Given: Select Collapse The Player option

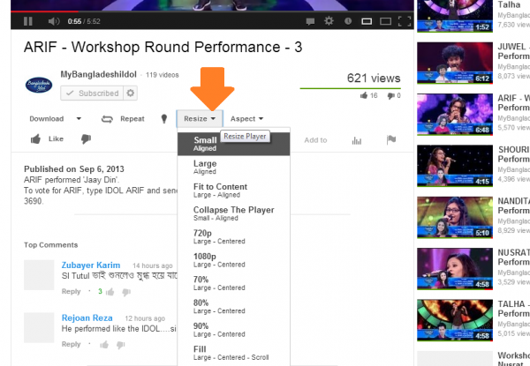Looking at the screenshot, I should (x=233, y=213).
